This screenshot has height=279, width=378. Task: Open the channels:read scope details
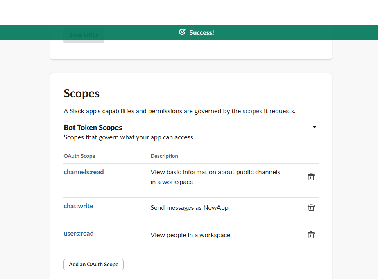84,172
